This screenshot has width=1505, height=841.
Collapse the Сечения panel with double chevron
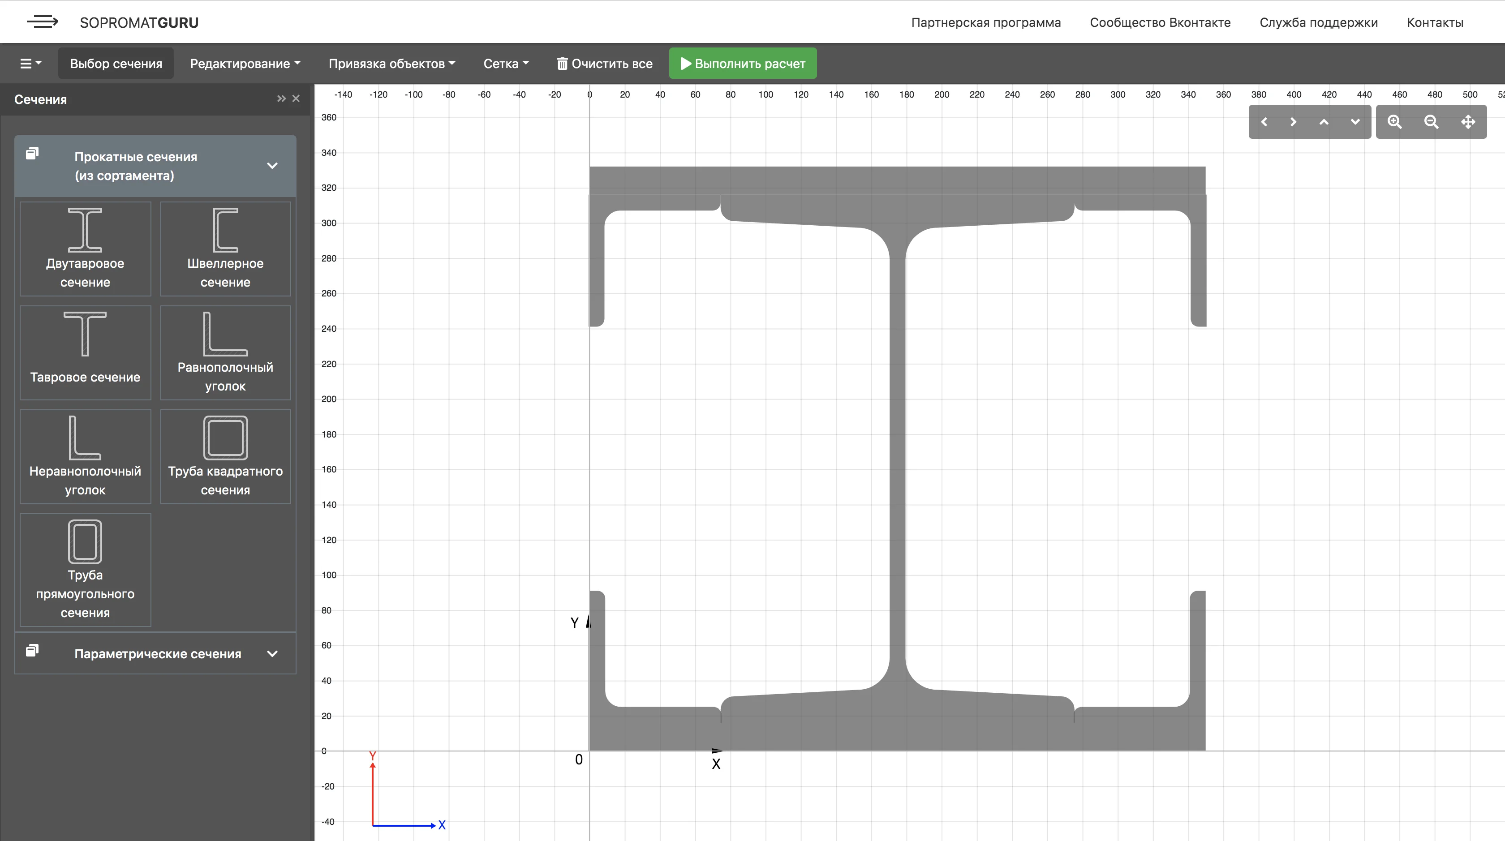[x=282, y=99]
